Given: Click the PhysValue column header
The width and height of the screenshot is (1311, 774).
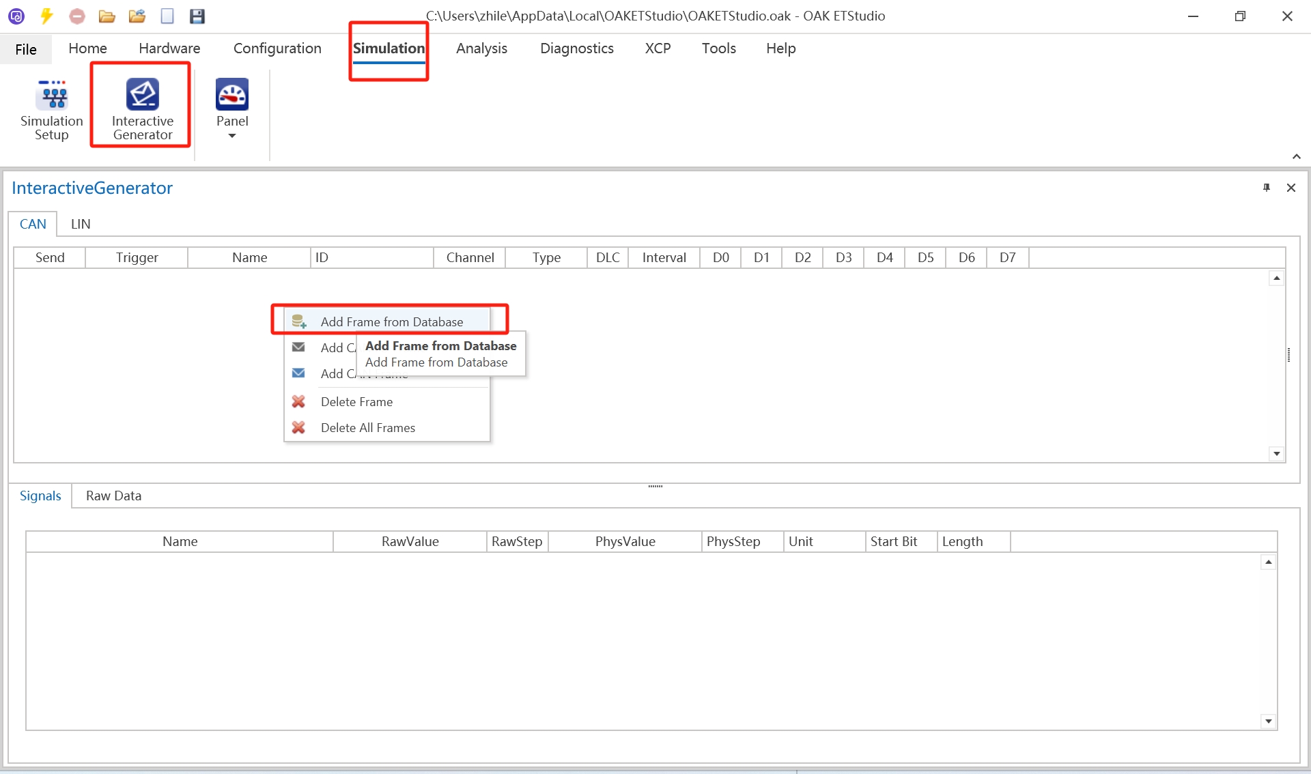Looking at the screenshot, I should [625, 542].
